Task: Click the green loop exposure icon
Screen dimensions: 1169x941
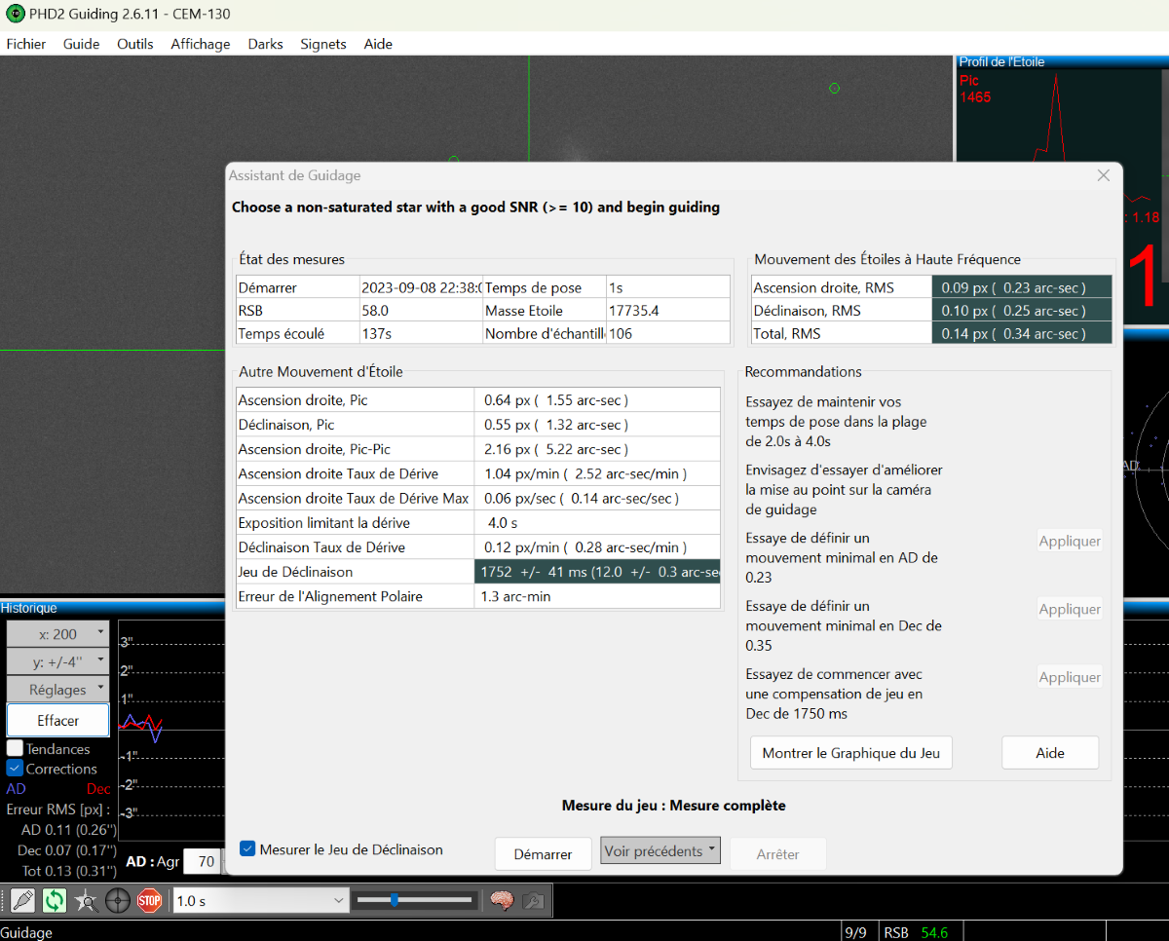Action: click(55, 901)
